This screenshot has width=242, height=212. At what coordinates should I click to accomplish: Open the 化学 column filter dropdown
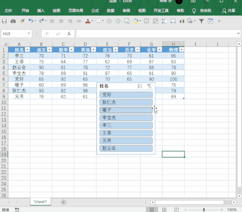(x=159, y=50)
